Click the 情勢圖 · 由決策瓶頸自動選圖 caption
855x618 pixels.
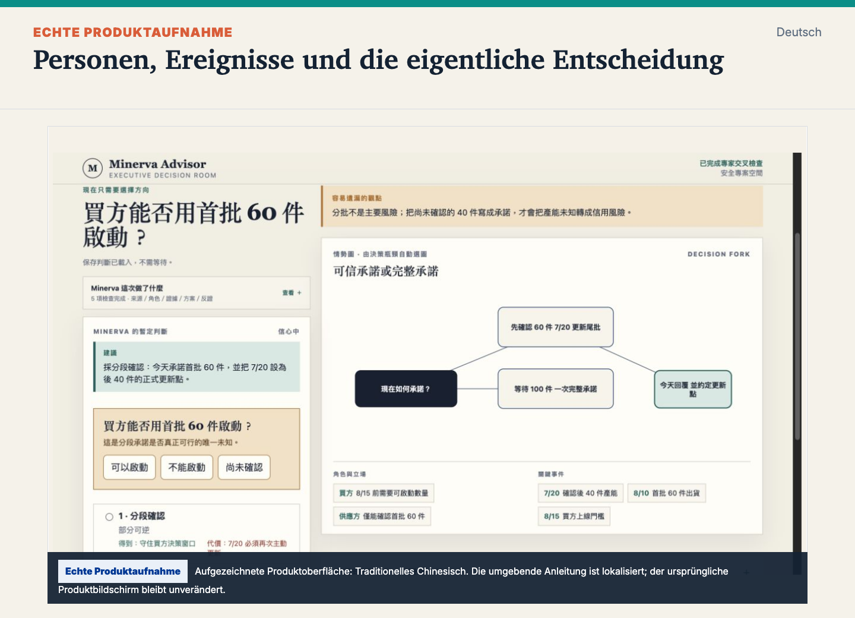coord(380,254)
